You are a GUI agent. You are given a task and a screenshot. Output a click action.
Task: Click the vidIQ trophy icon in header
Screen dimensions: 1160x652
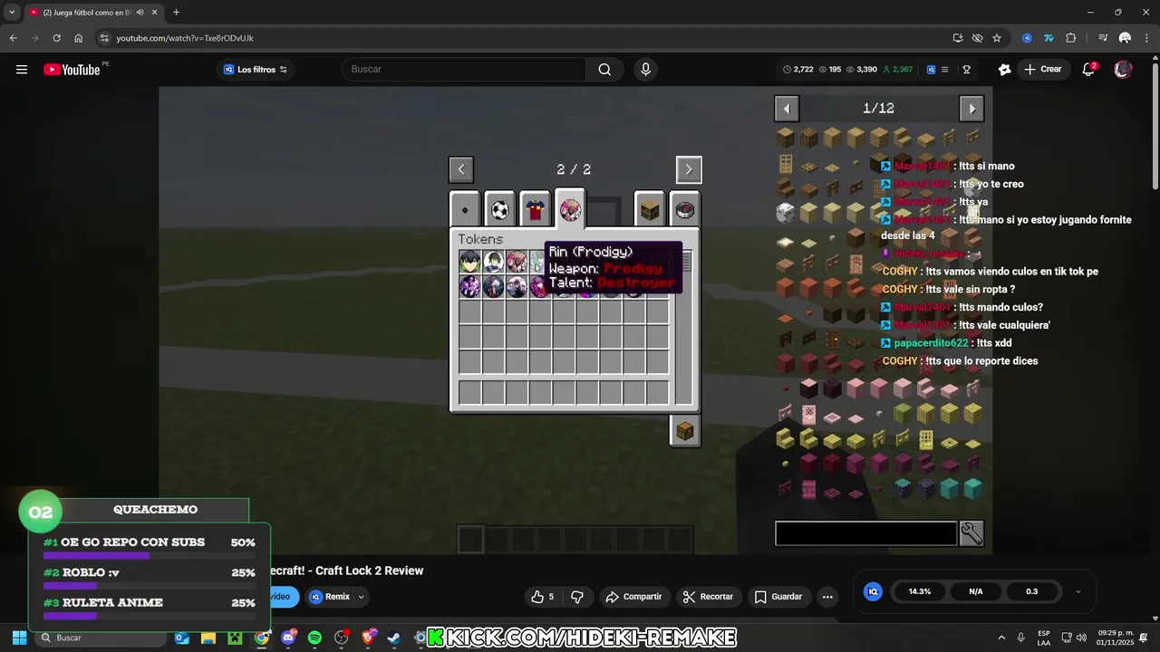coord(967,70)
